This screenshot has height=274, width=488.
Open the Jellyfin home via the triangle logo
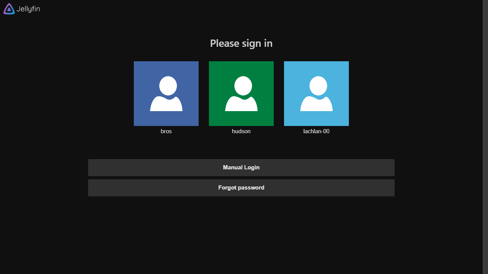pos(8,8)
